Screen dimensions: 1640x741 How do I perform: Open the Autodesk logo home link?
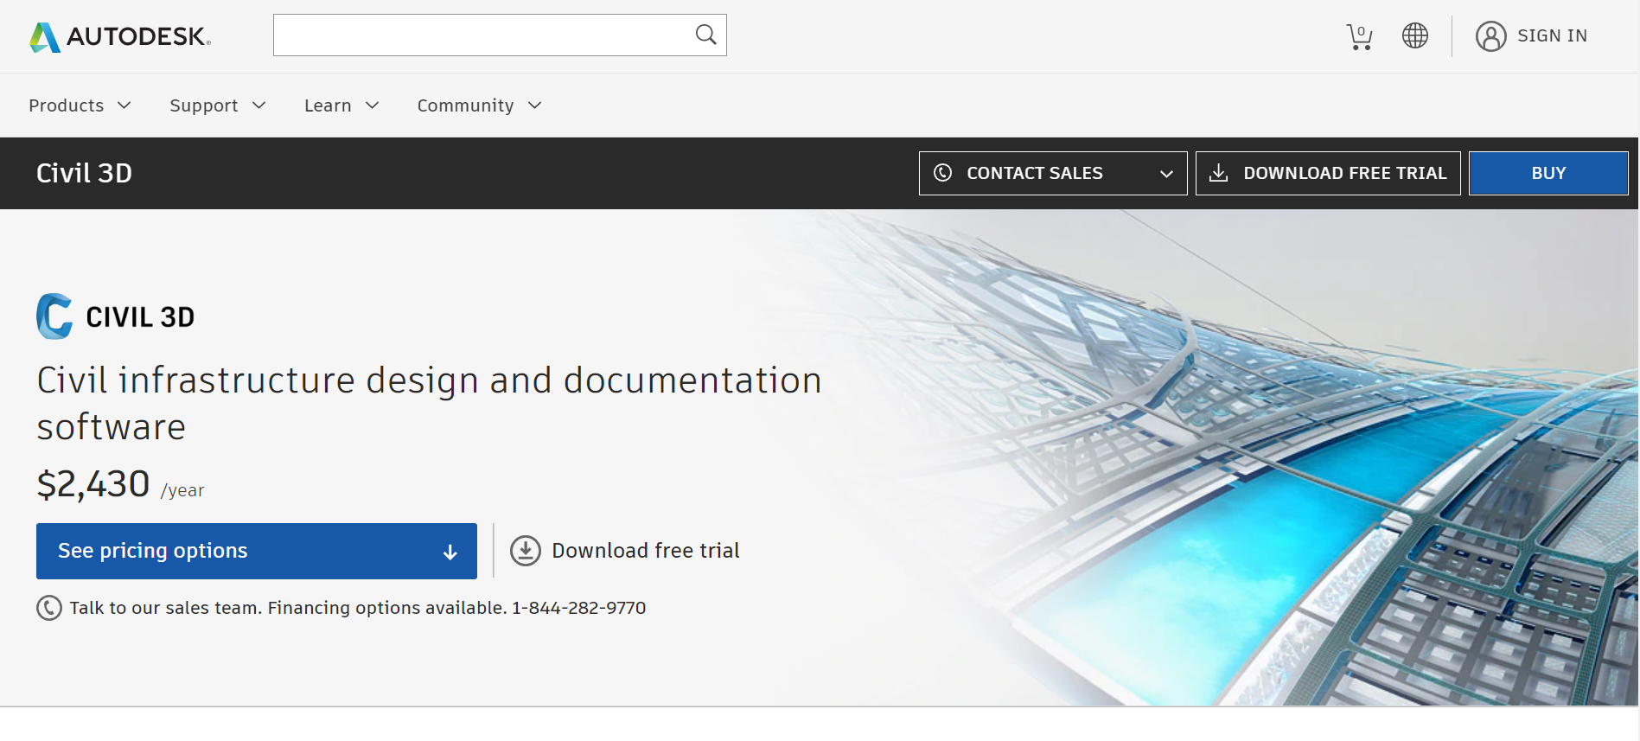(x=120, y=36)
